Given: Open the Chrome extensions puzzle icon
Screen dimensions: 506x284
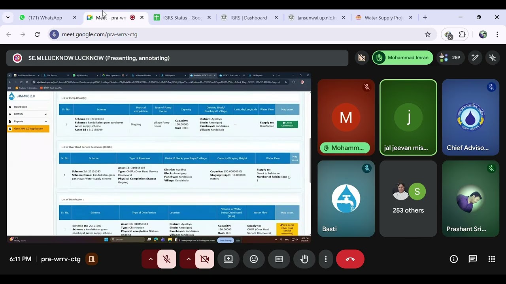Looking at the screenshot, I should tap(462, 34).
